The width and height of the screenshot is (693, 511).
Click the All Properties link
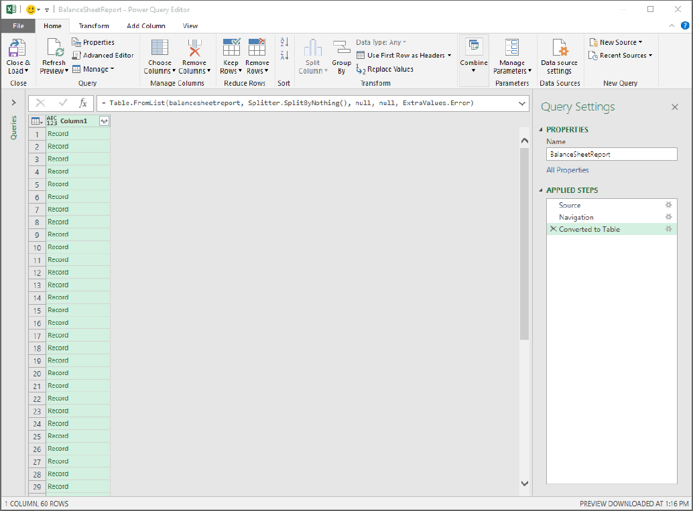[568, 170]
